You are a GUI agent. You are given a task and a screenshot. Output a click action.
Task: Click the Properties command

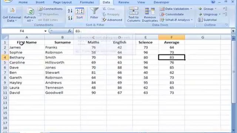coord(48,14)
